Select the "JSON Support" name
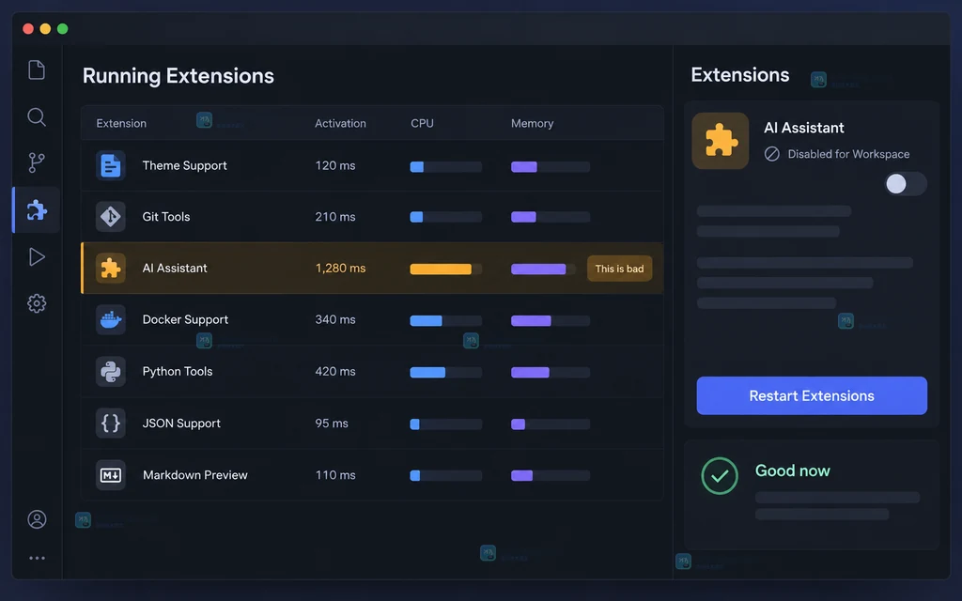Viewport: 962px width, 601px height. coord(181,424)
